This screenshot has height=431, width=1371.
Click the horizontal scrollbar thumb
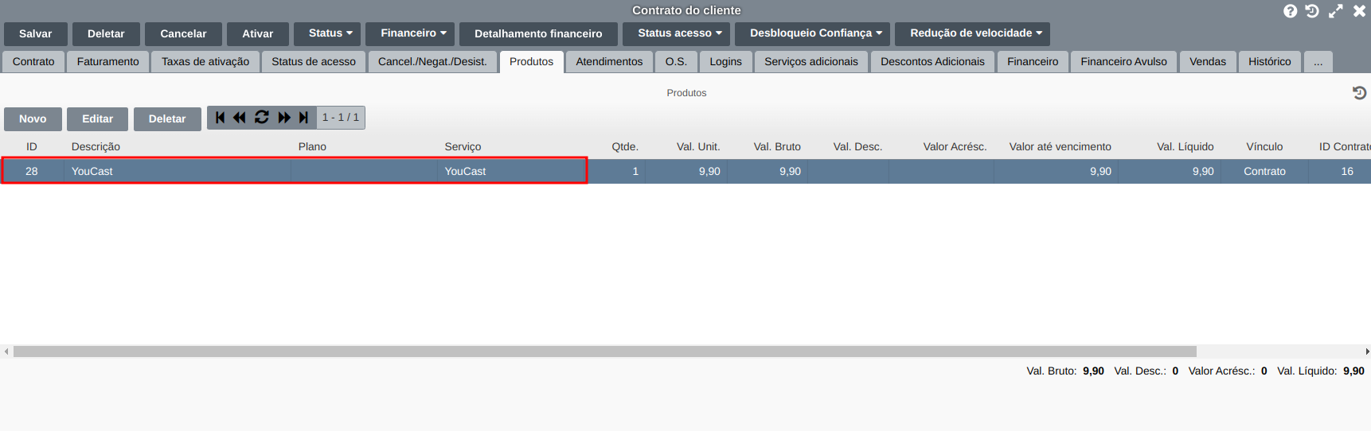(x=605, y=351)
